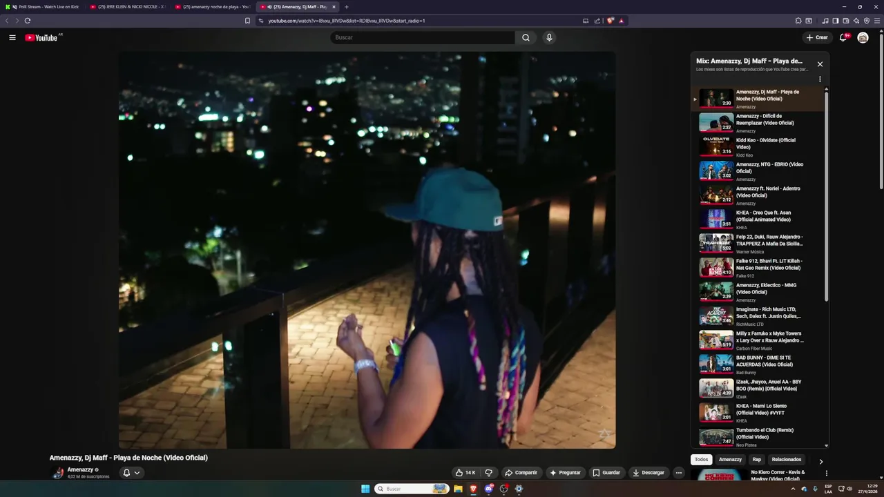Switch to Polli Stream Kick tab
Viewport: 884px width, 497px height.
point(43,7)
